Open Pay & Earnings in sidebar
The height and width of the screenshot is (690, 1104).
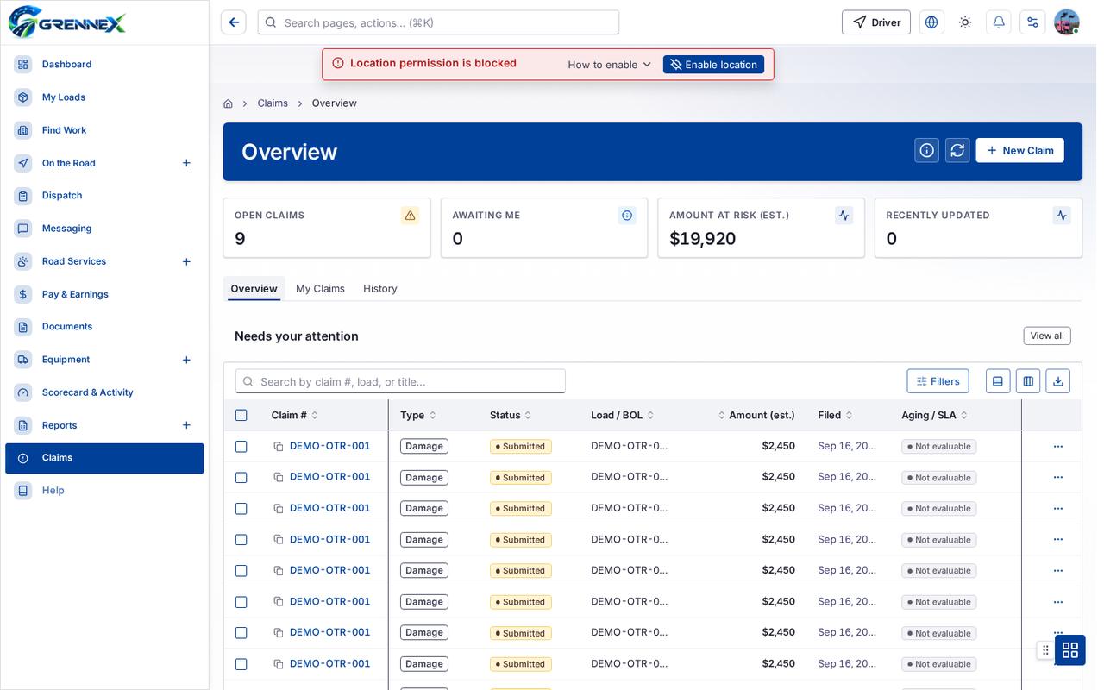pyautogui.click(x=104, y=294)
